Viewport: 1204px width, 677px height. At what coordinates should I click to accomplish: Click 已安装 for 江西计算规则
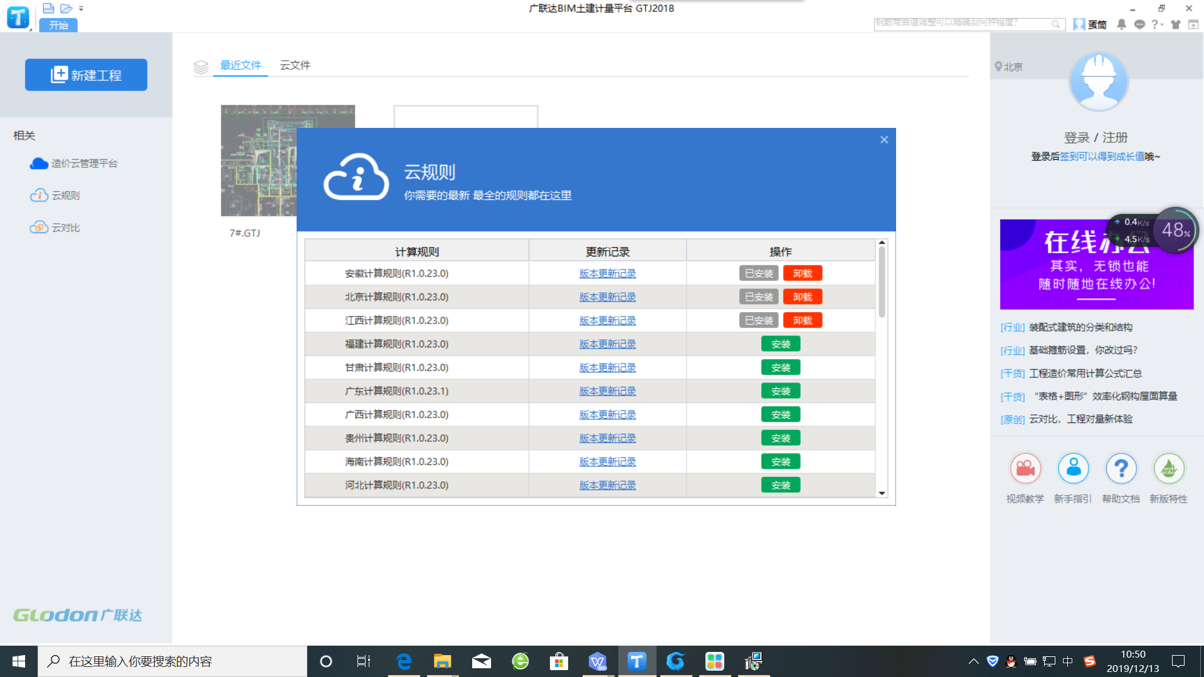[759, 320]
